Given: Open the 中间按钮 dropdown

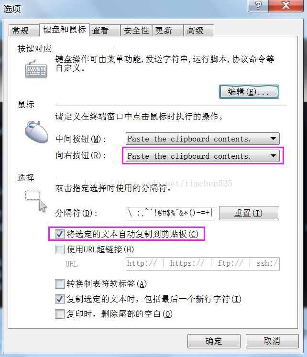Looking at the screenshot, I should [x=202, y=139].
